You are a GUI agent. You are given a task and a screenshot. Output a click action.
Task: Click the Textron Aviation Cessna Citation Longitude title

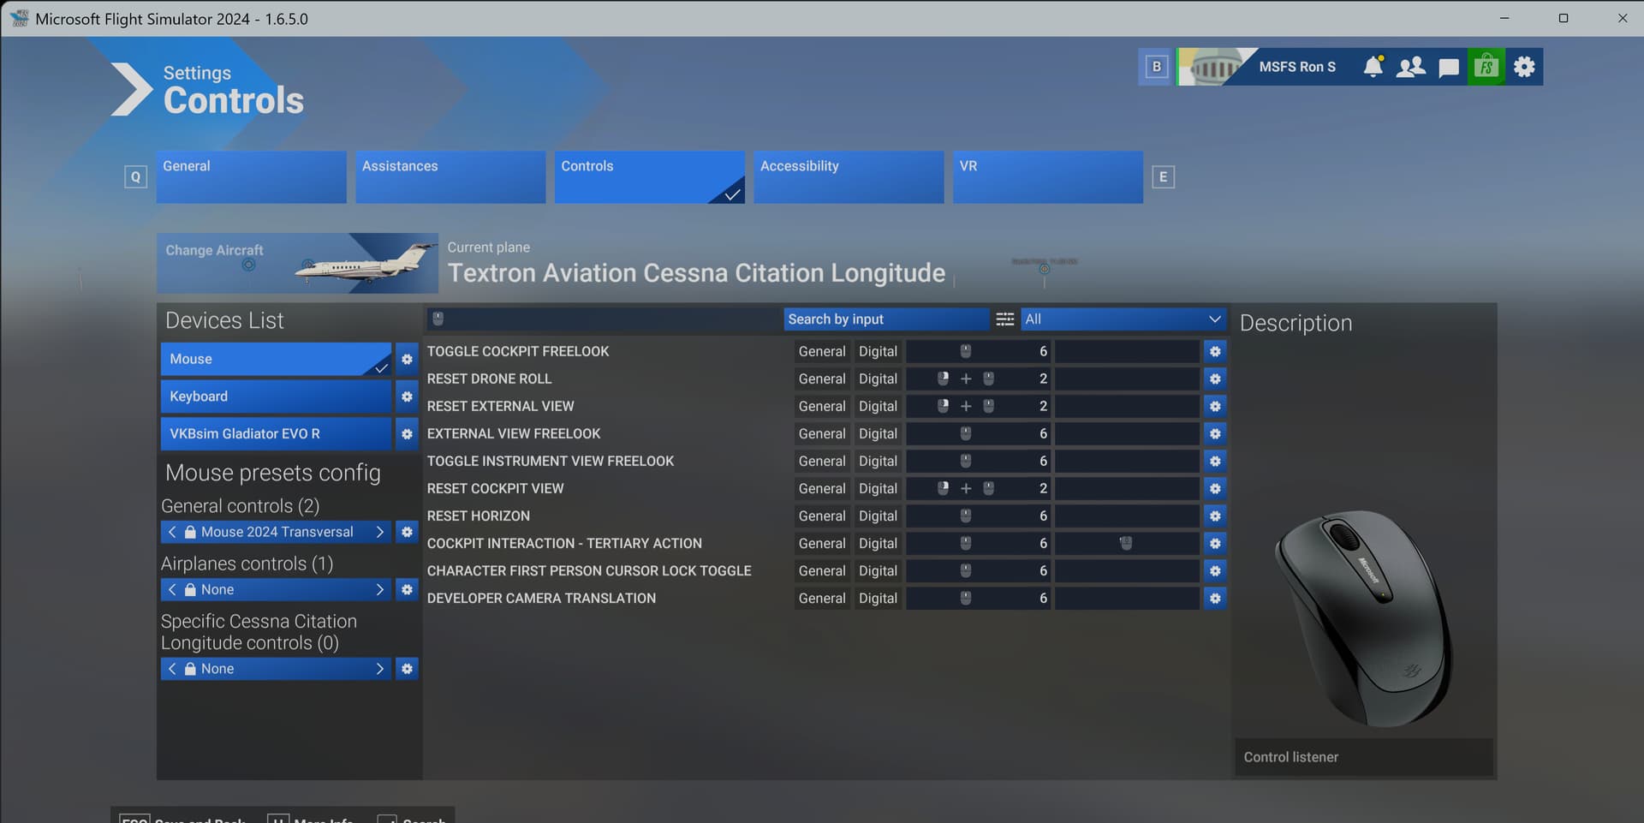[x=696, y=273]
